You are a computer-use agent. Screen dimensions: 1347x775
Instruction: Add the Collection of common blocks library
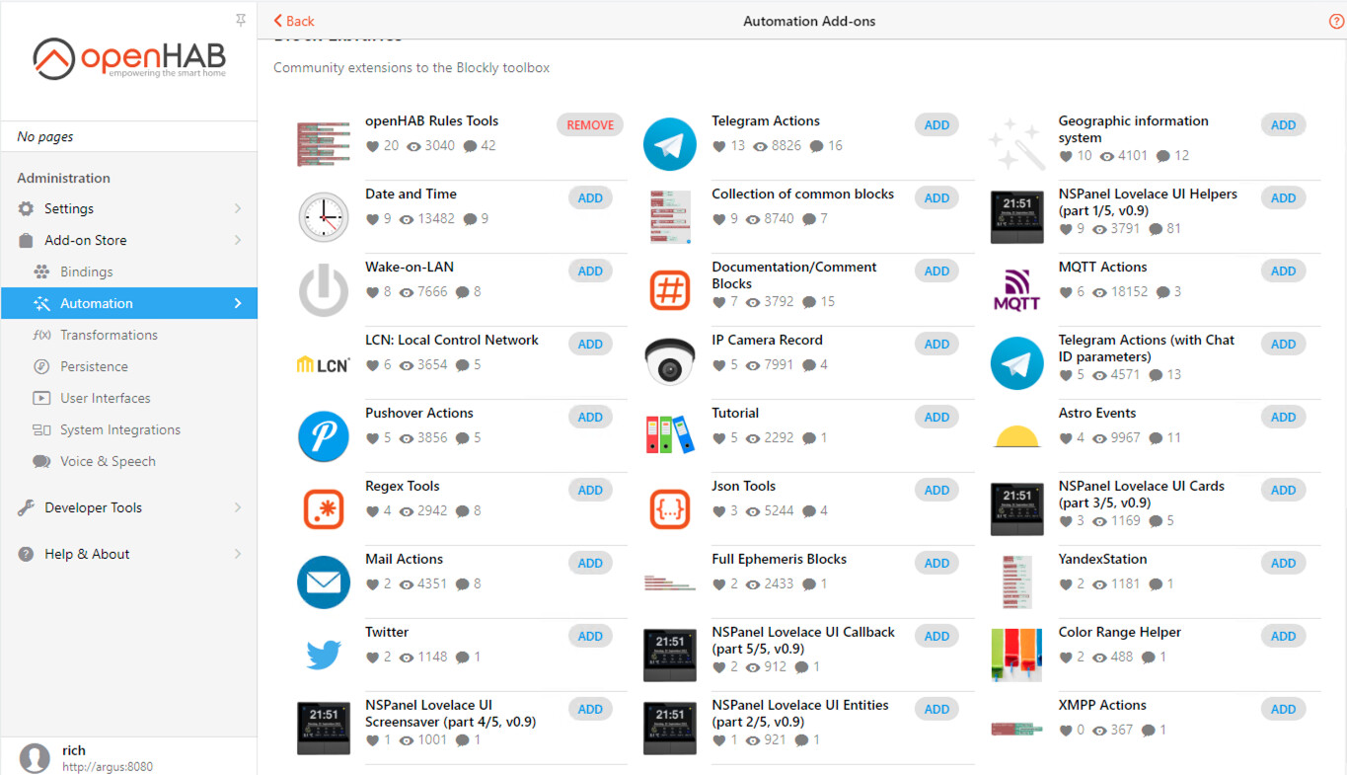tap(936, 198)
